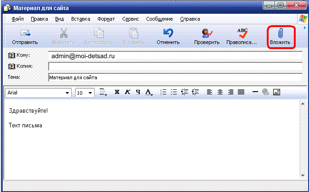Open the To (Кому) address book icon
The image size is (309, 192).
12,56
